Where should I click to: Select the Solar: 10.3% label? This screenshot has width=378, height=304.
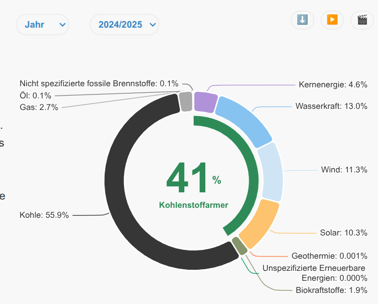coord(343,233)
